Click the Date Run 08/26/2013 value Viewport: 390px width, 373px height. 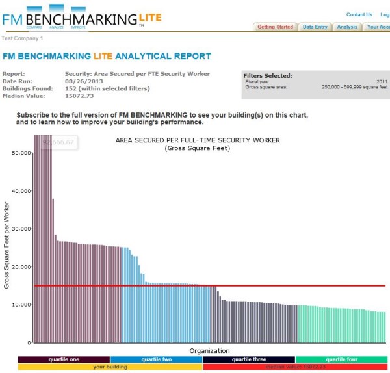[x=84, y=81]
